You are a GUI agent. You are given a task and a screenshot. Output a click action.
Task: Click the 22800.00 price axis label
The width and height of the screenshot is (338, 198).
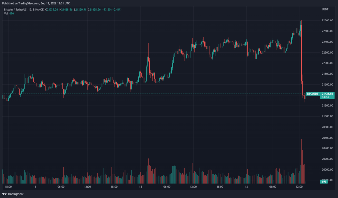pyautogui.click(x=327, y=20)
